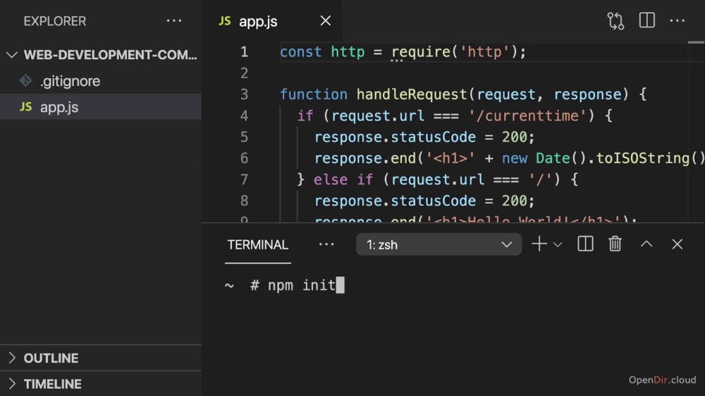Open .gitignore file in explorer
The image size is (705, 396).
coord(70,81)
